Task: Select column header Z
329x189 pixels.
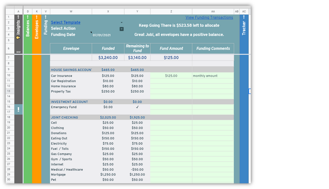Action: (171, 11)
